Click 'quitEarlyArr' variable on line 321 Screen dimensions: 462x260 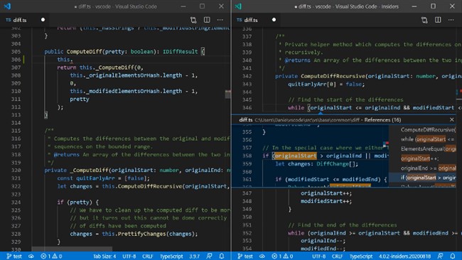tap(95, 178)
